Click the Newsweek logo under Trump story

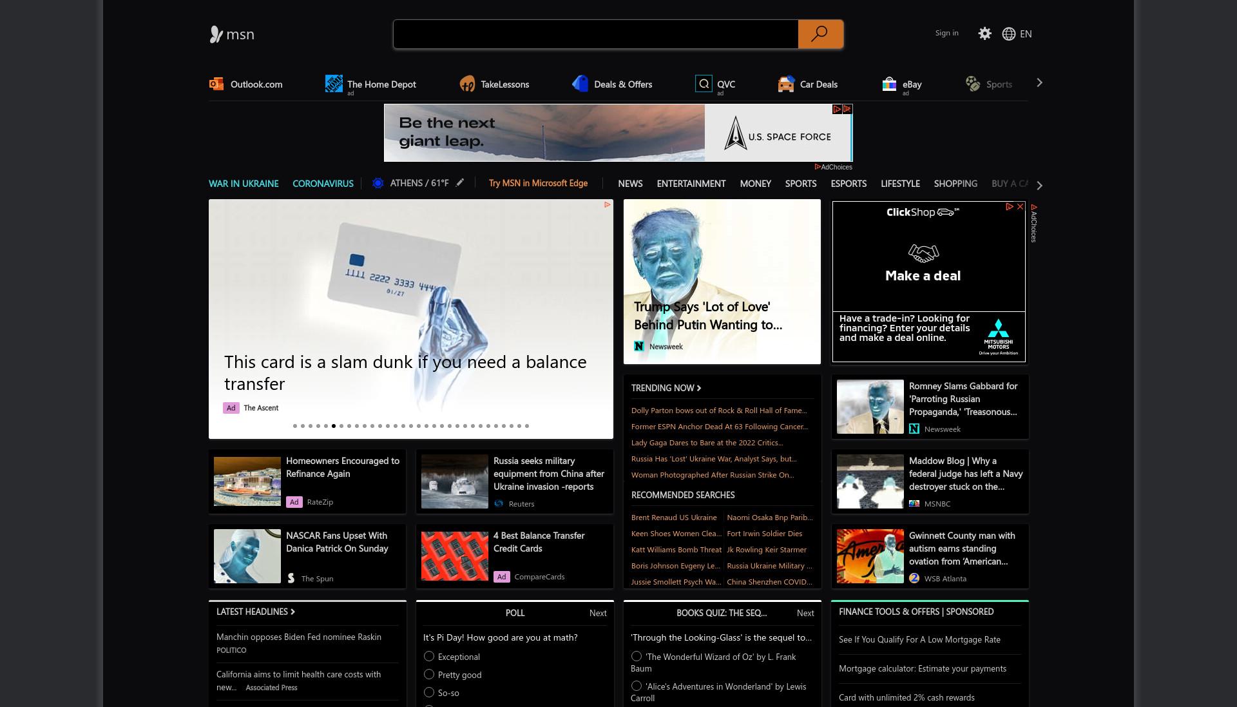pyautogui.click(x=639, y=347)
